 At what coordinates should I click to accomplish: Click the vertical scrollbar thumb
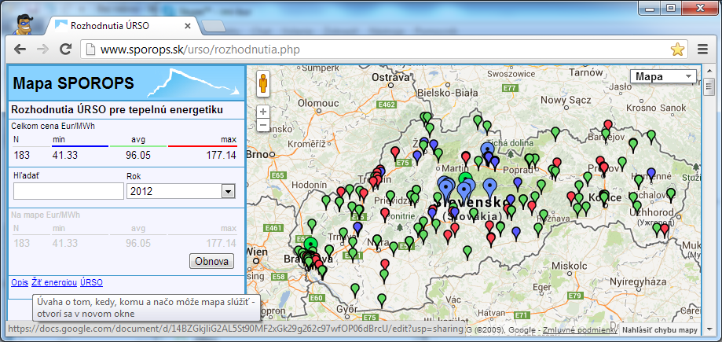pos(708,85)
